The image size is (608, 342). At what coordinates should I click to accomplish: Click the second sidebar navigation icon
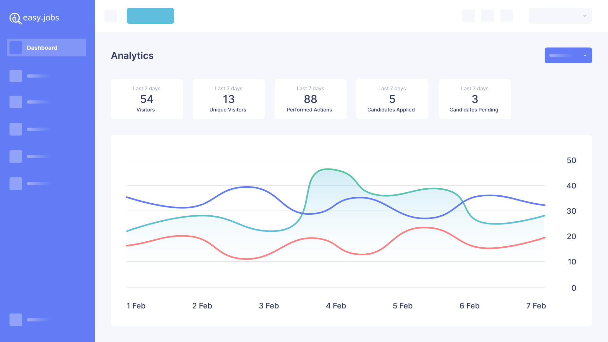tap(16, 103)
